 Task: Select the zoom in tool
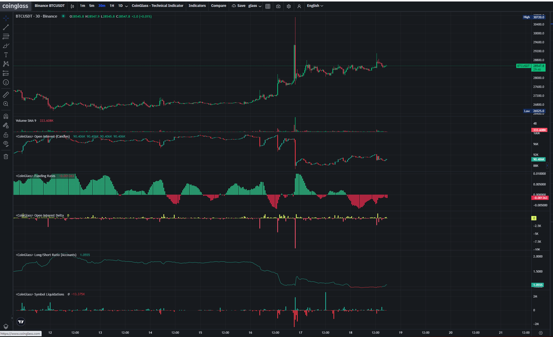6,104
